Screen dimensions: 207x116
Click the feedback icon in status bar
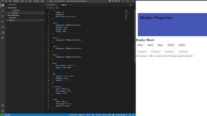pyautogui.click(x=130, y=115)
